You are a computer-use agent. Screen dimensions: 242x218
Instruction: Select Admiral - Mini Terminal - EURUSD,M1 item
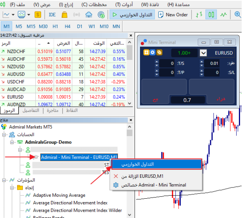pyautogui.click(x=79, y=157)
